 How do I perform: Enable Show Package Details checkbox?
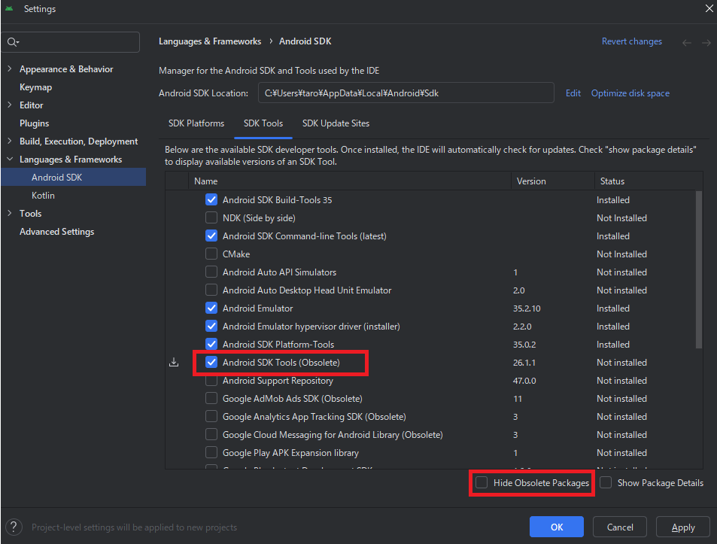click(x=606, y=483)
